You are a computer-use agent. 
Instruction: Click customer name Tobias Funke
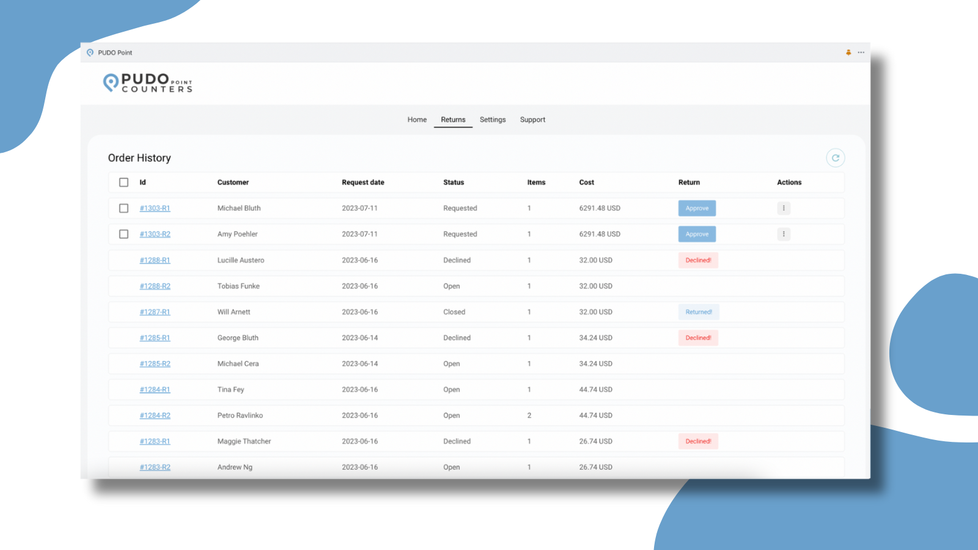click(x=238, y=286)
